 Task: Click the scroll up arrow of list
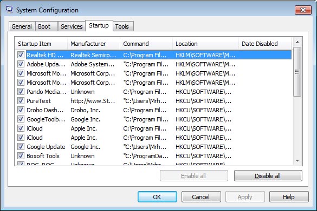[x=297, y=42]
